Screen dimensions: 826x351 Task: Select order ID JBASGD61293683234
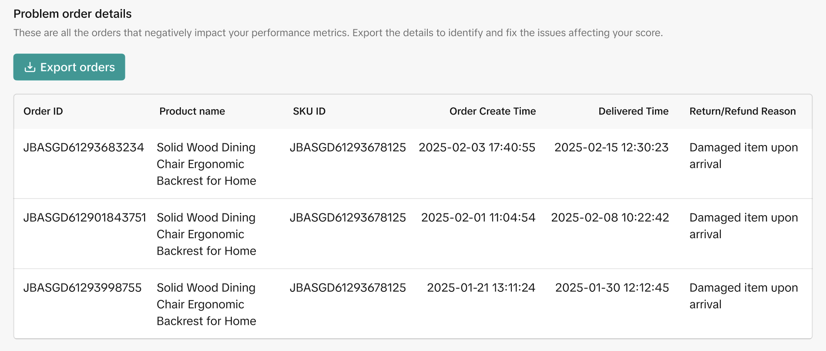coord(84,148)
